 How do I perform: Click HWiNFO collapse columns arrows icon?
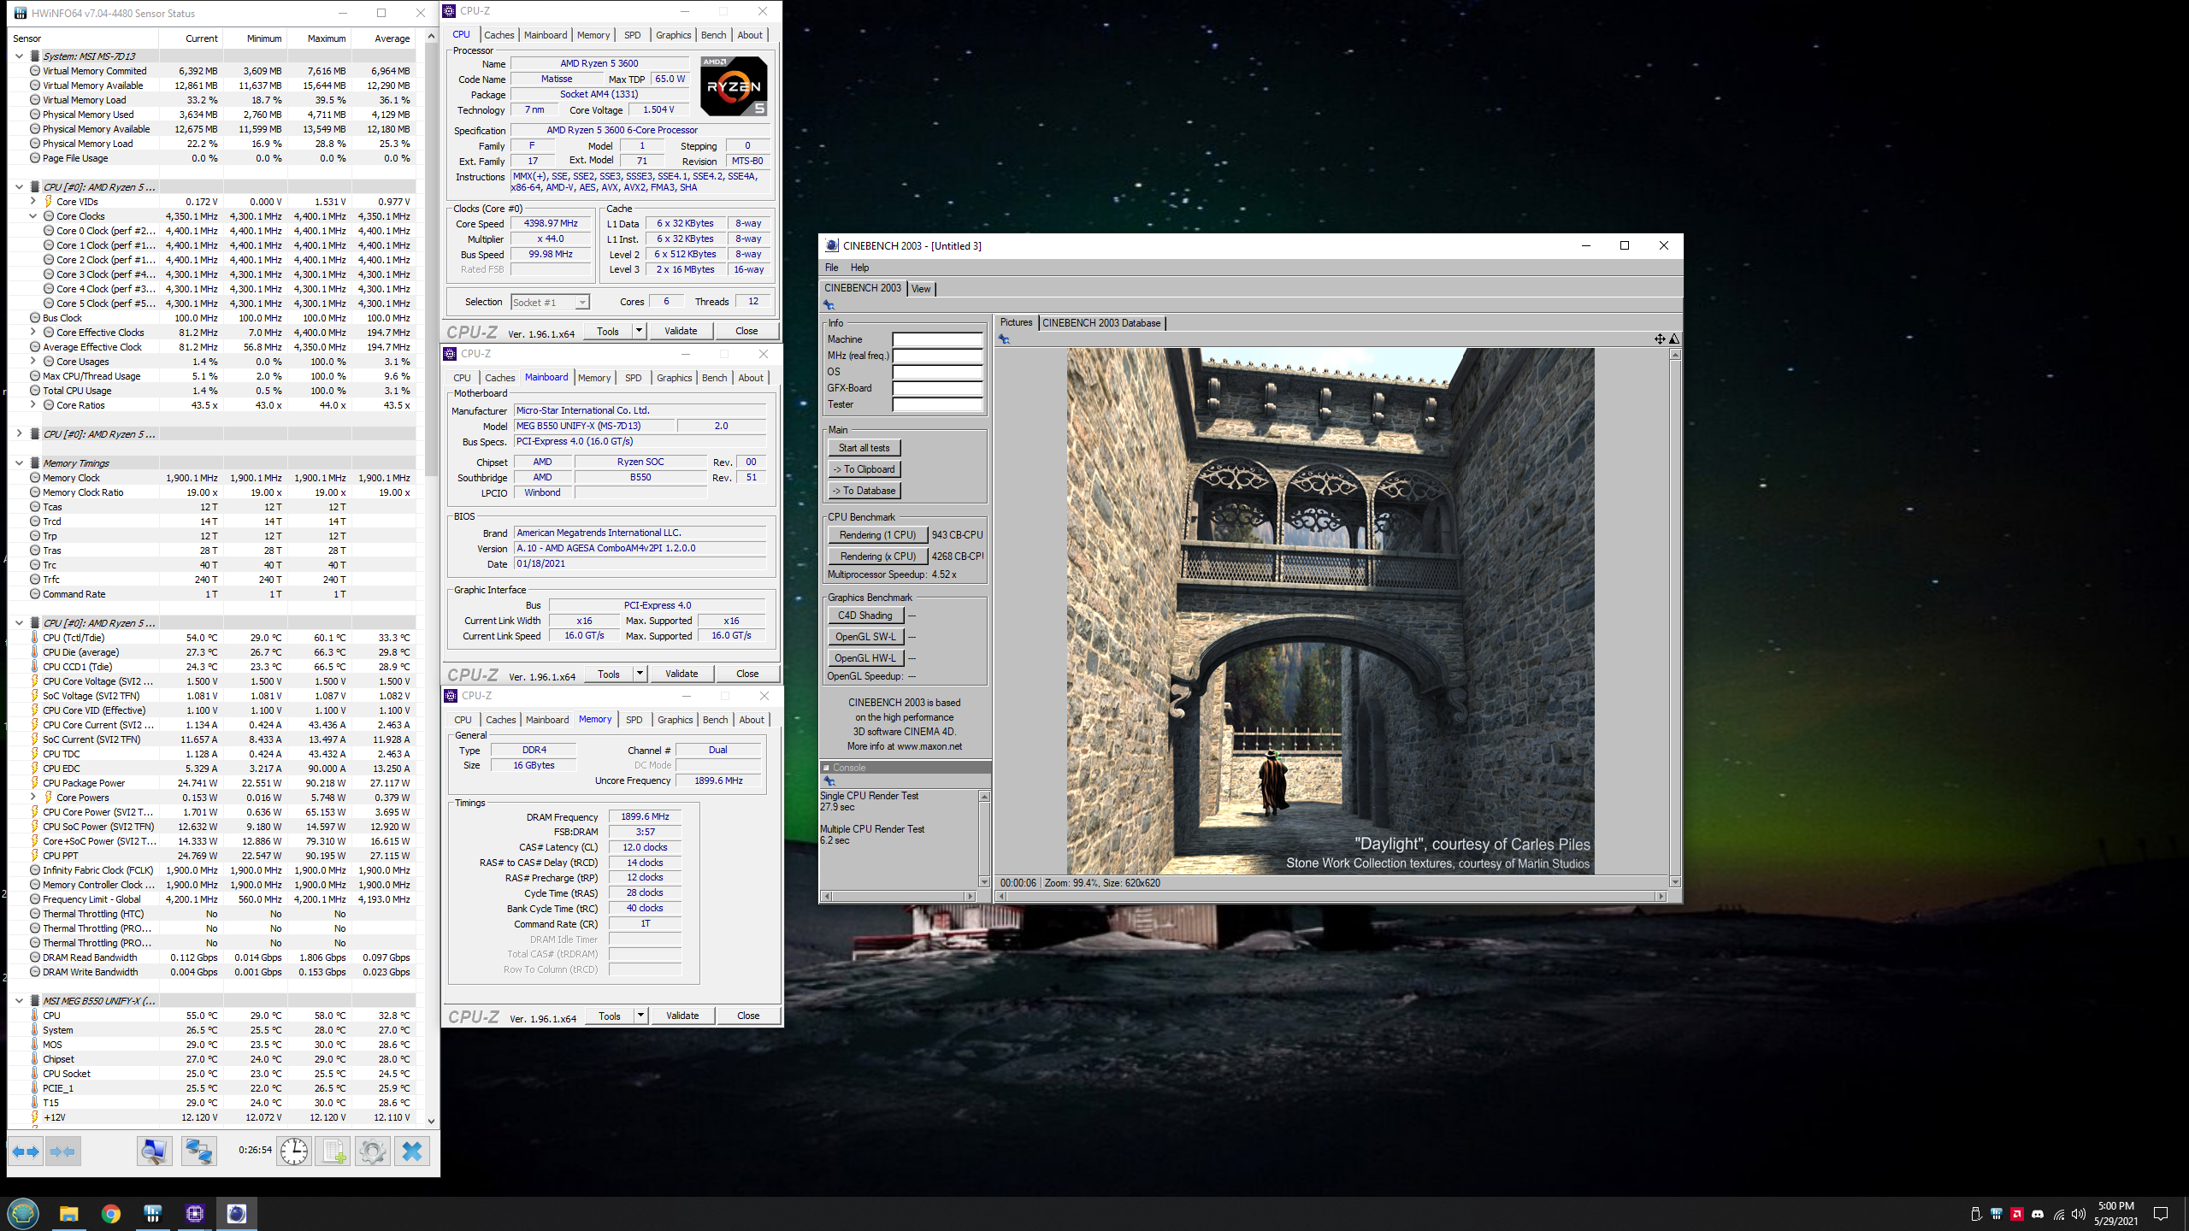(x=63, y=1151)
